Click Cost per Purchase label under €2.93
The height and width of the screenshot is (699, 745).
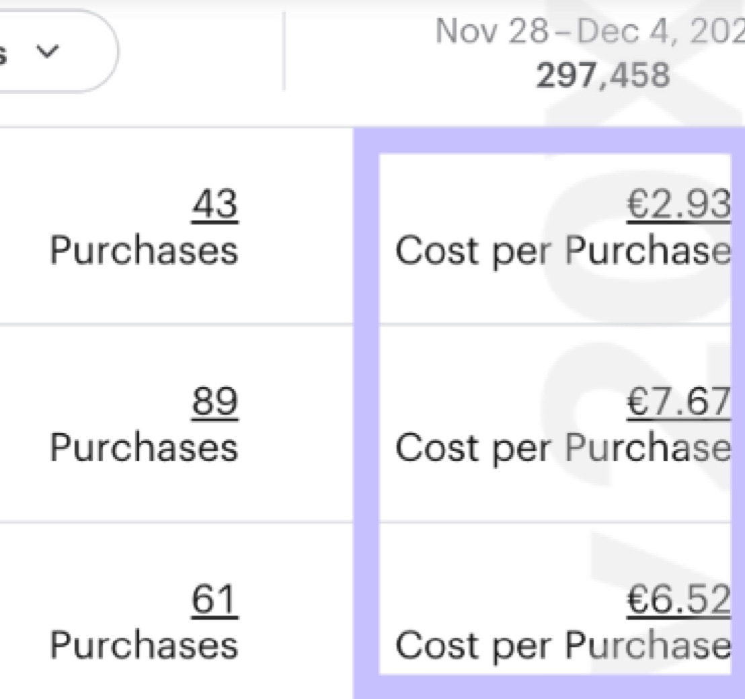coord(562,251)
